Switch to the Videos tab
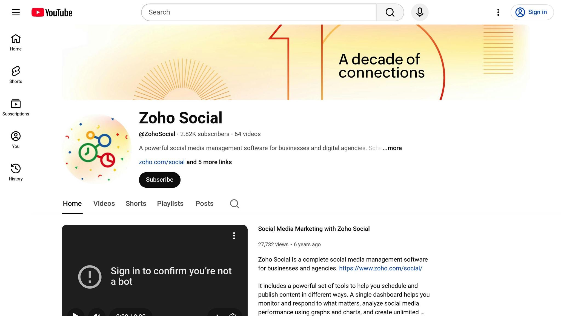Viewport: 561px width, 316px height. click(104, 204)
